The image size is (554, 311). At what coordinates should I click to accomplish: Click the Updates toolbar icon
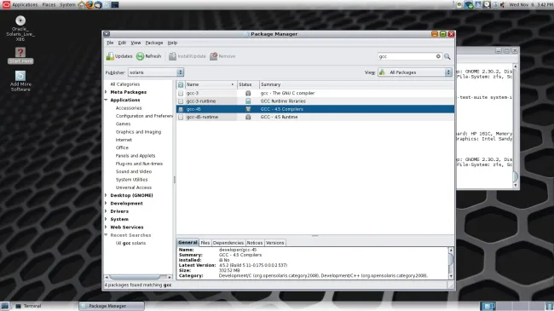(x=110, y=56)
